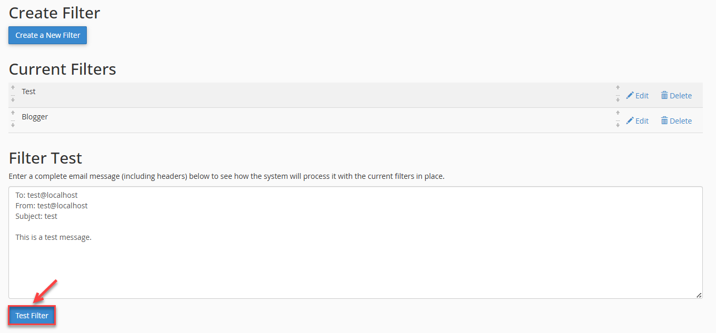Focus the email message text area

(356, 243)
